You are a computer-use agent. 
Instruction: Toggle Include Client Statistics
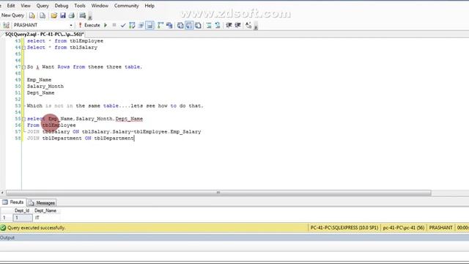coord(169,26)
